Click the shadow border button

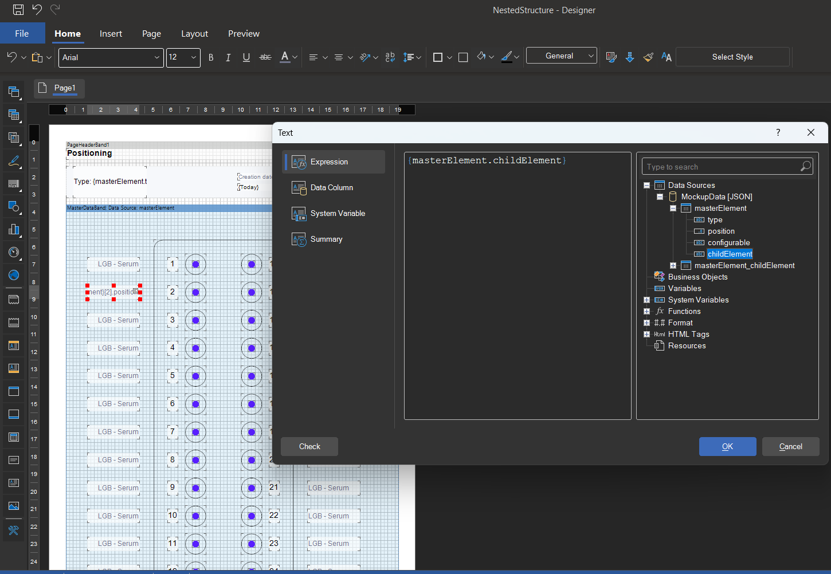[x=463, y=57]
